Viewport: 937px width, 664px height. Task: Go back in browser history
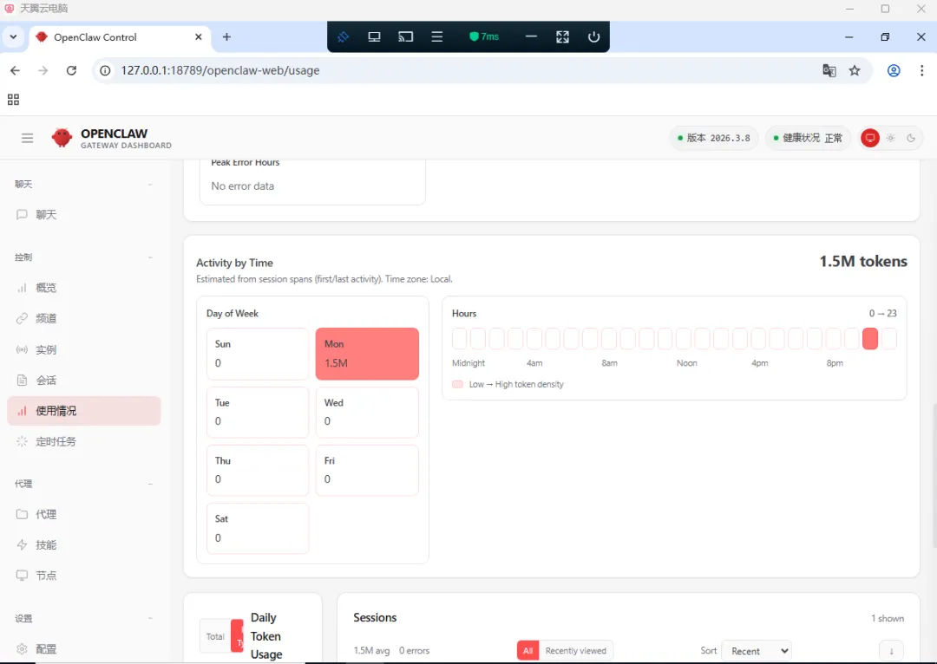[15, 70]
